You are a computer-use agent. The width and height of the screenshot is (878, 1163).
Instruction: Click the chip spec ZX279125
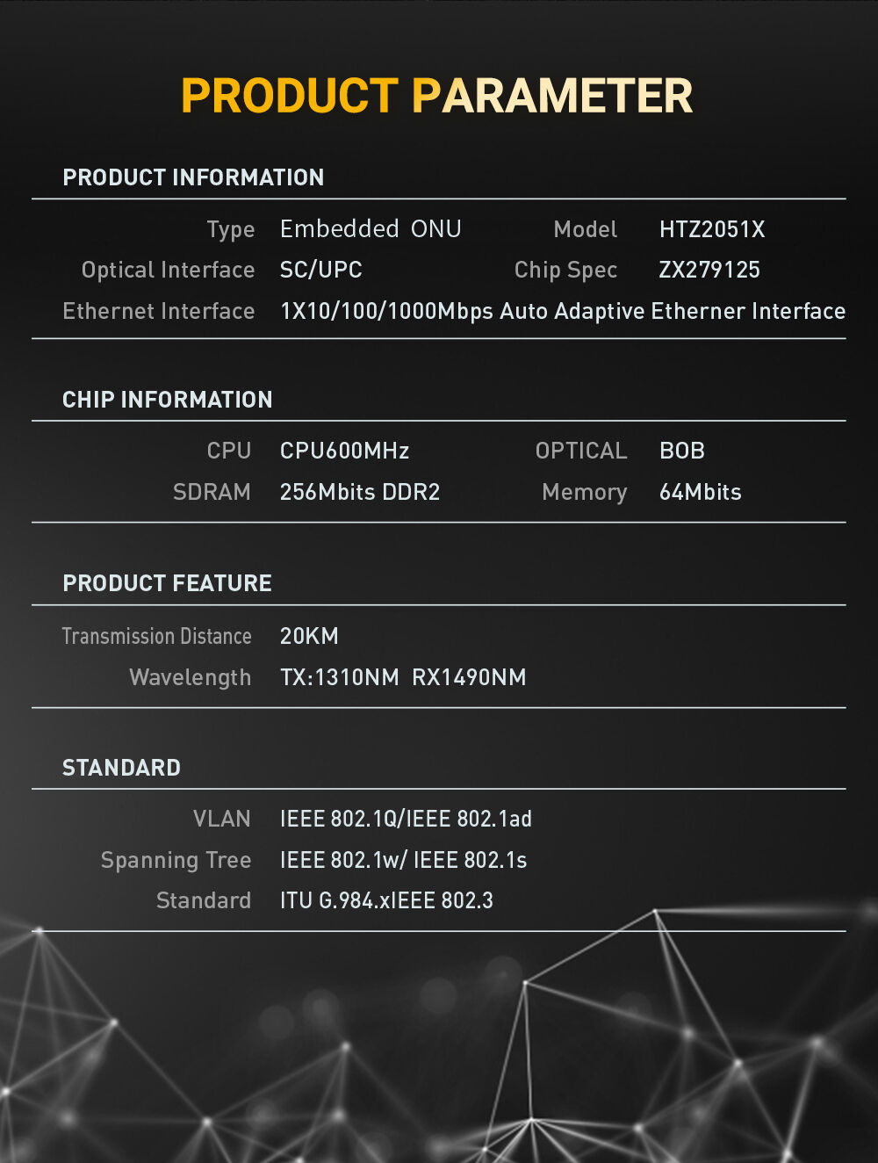(x=709, y=270)
